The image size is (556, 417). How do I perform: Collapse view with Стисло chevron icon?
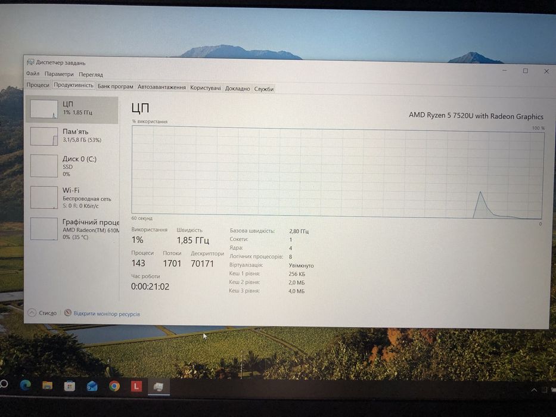click(32, 312)
